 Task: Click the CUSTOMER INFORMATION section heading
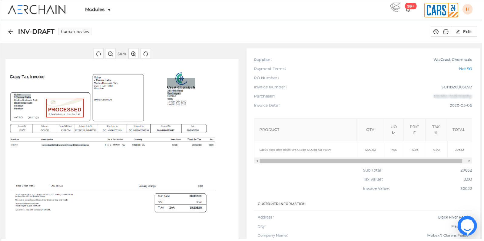[x=282, y=204]
